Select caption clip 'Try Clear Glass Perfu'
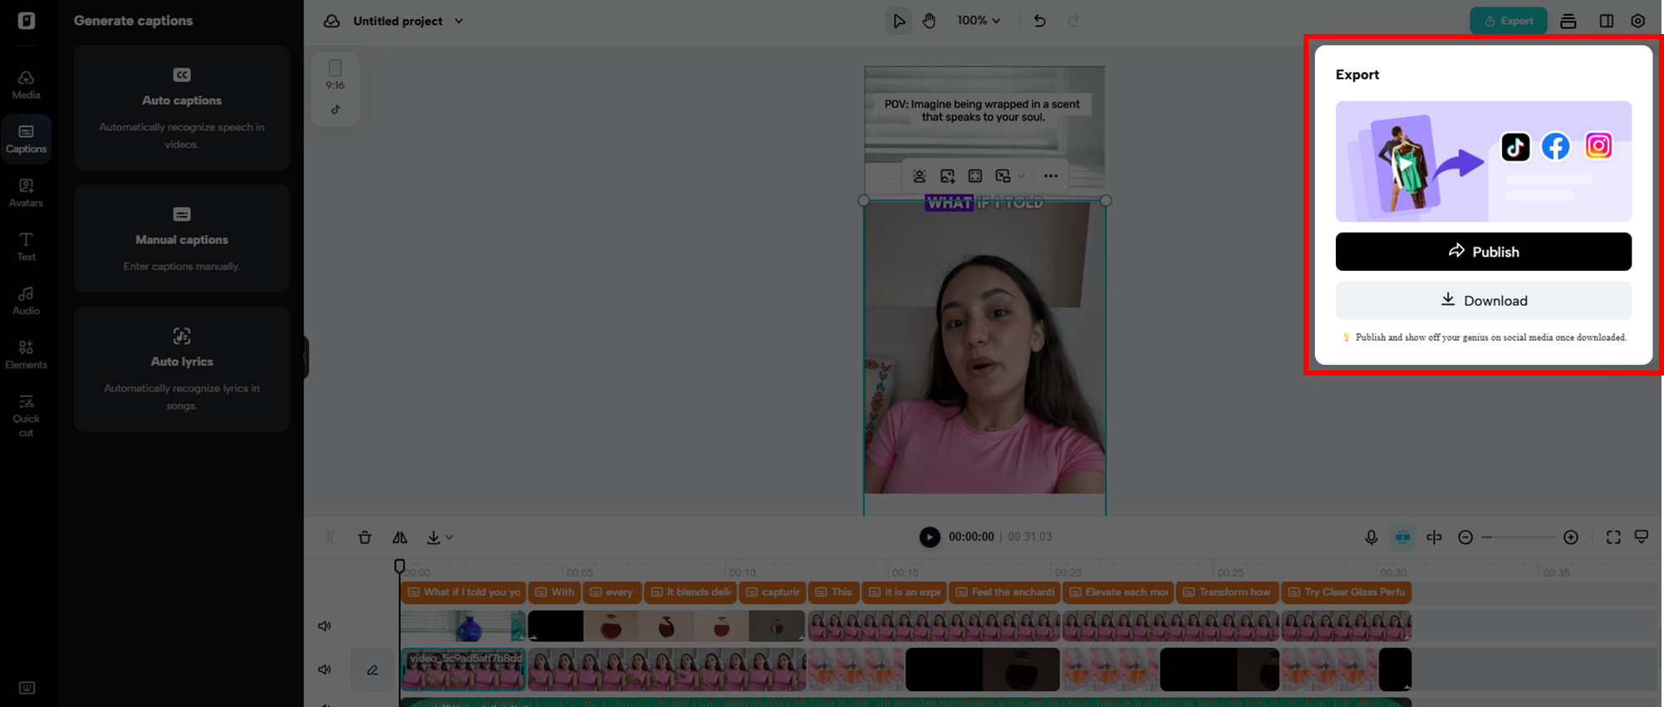The width and height of the screenshot is (1664, 707). coord(1346,592)
